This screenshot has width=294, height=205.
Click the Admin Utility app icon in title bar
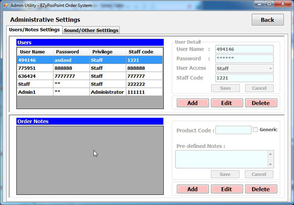pos(5,5)
